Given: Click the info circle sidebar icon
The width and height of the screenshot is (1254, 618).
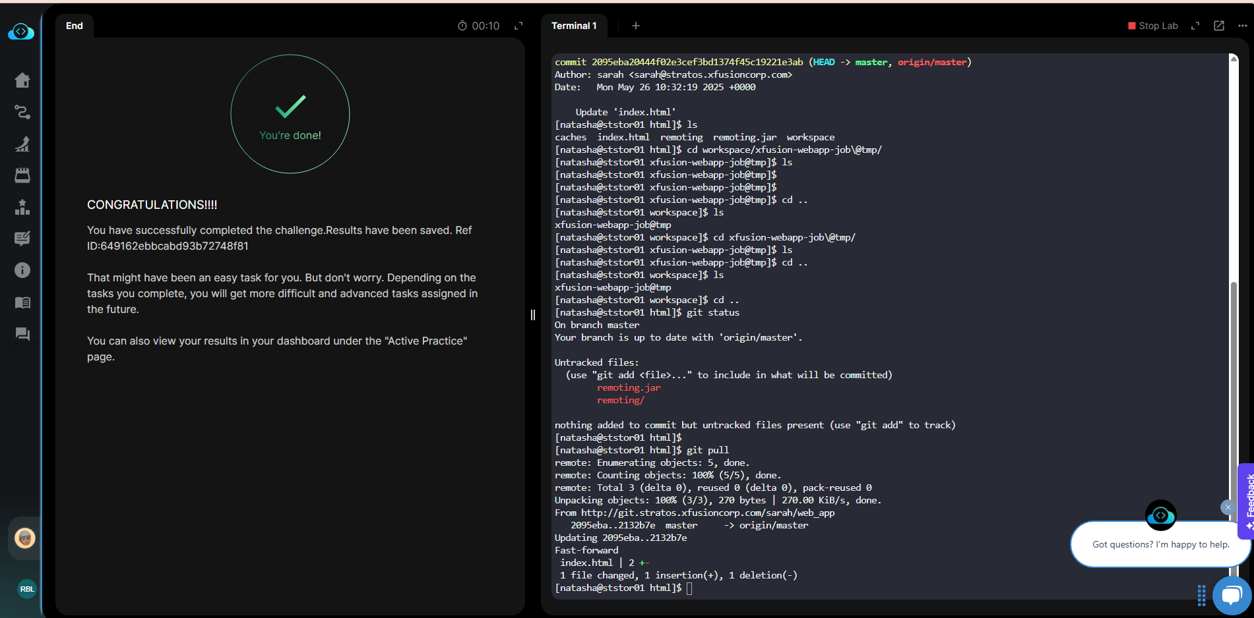Looking at the screenshot, I should click(22, 270).
